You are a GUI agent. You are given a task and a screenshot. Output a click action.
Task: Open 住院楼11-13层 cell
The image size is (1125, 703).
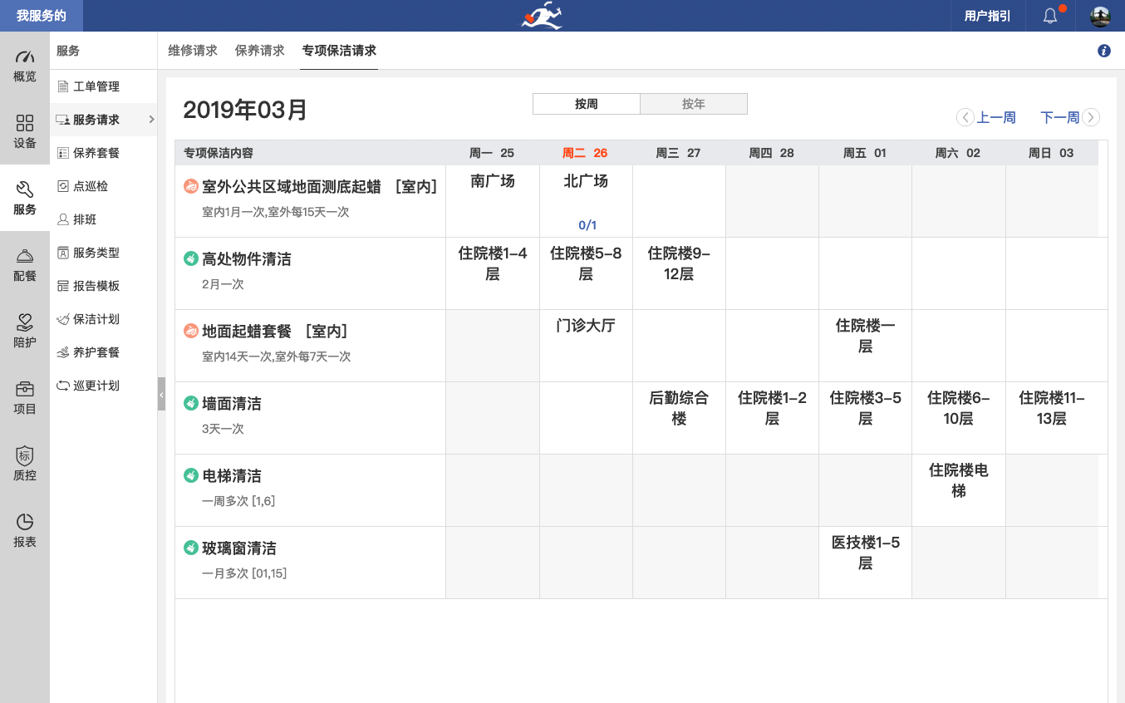pyautogui.click(x=1052, y=418)
